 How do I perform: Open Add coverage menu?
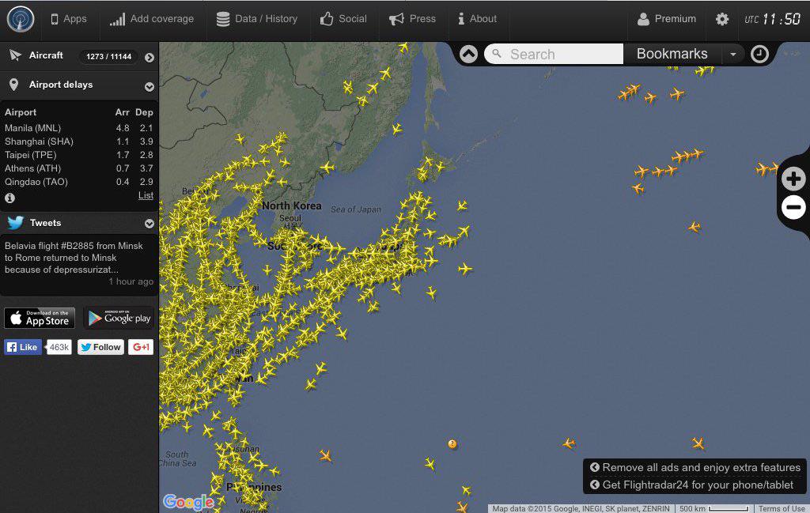click(152, 19)
